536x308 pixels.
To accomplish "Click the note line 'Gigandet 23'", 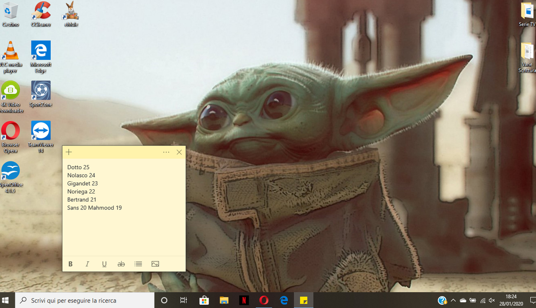I will coord(82,183).
